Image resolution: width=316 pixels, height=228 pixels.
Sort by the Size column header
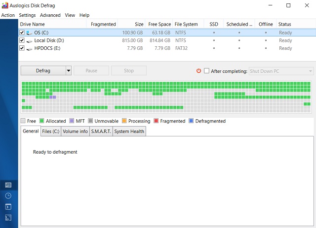click(x=132, y=24)
